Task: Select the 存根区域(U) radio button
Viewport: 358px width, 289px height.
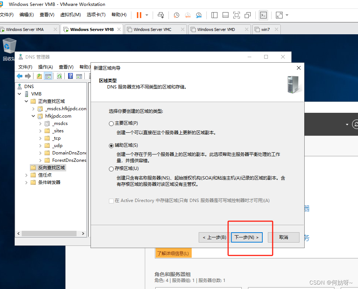Action: 111,169
